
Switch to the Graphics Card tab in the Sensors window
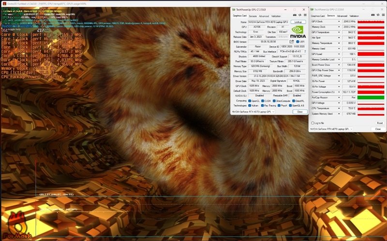coord(318,16)
